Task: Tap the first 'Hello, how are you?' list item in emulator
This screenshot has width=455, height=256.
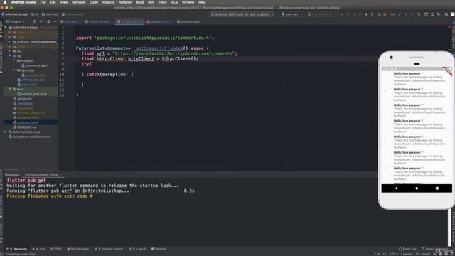Action: click(417, 79)
